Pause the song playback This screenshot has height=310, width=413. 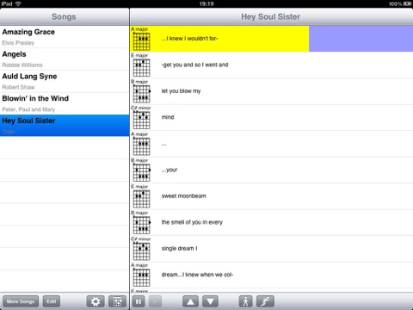139,301
